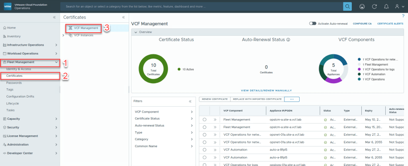
Task: Click the Inventory icon in sidebar
Action: 4,36
